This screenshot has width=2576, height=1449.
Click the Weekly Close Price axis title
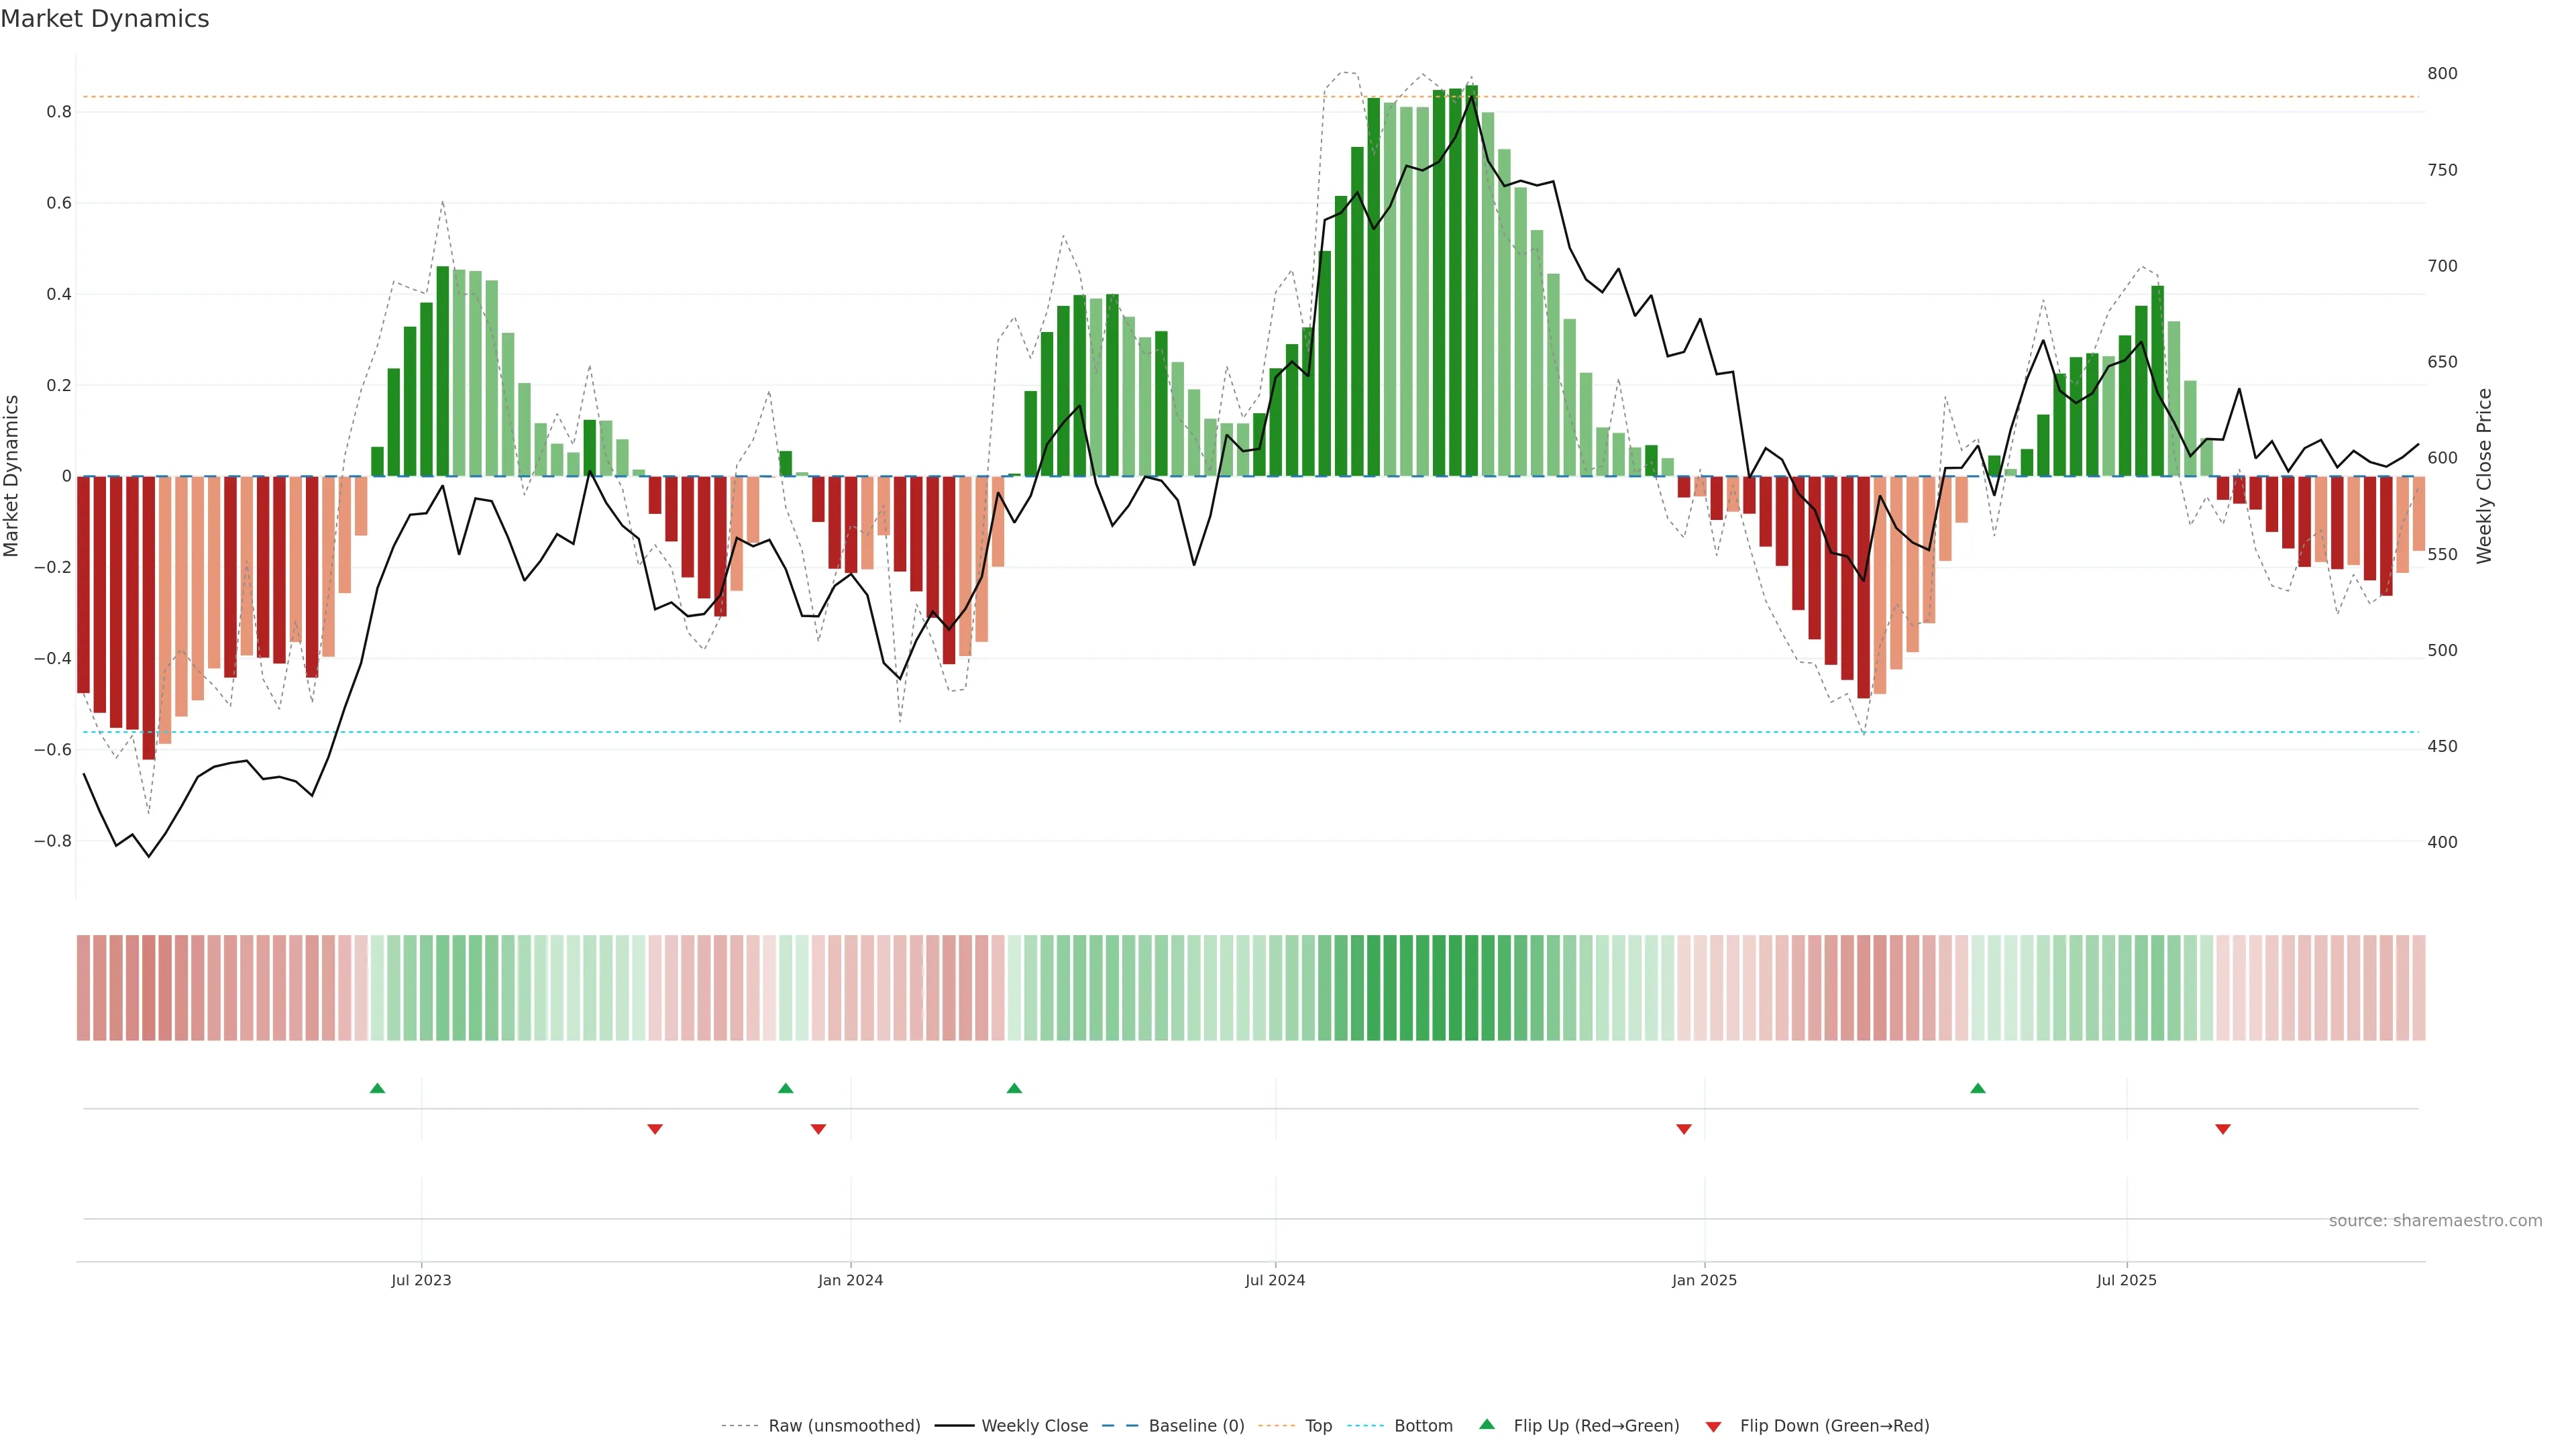click(x=2485, y=476)
